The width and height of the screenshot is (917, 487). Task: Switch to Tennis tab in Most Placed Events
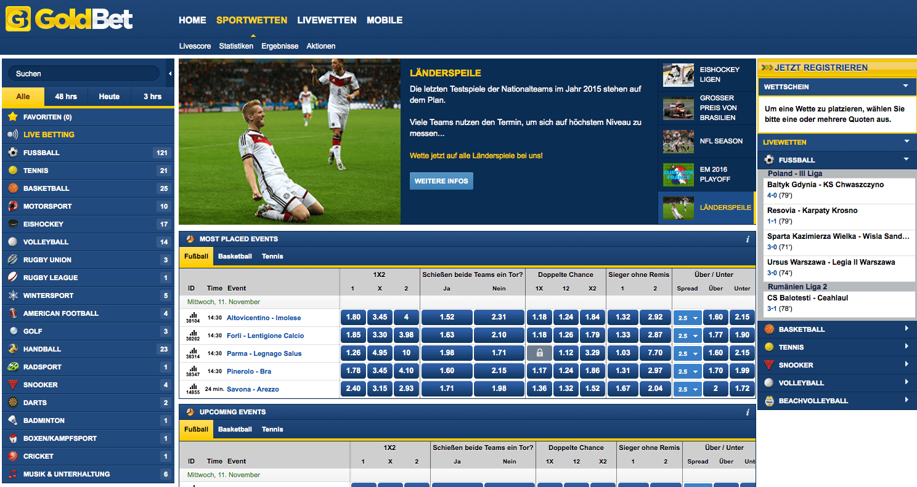tap(272, 256)
